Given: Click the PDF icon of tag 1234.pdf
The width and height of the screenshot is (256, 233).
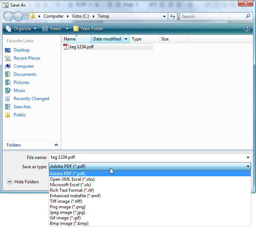Looking at the screenshot, I should (x=66, y=47).
